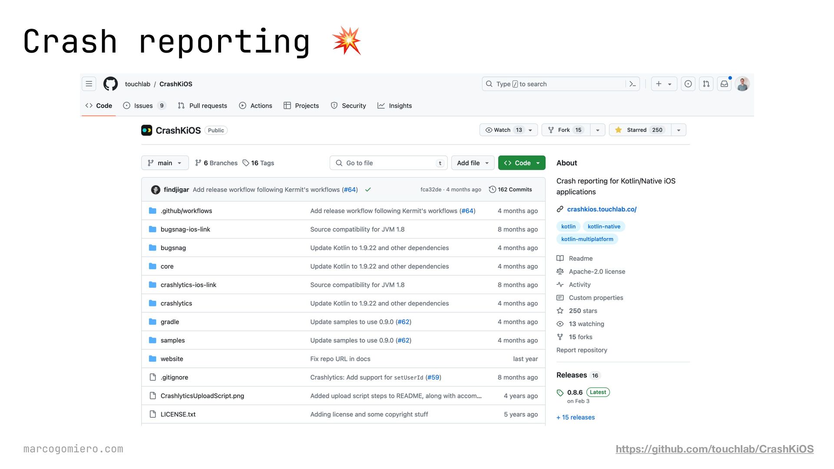Screen dimensions: 834x469
Task: Open the 16 Tags link
Action: tap(258, 163)
